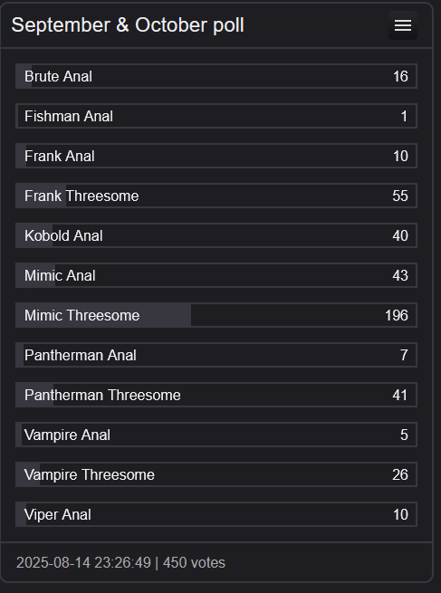Screen dimensions: 441x593
Task: Click the 43 vote count number
Action: click(400, 275)
